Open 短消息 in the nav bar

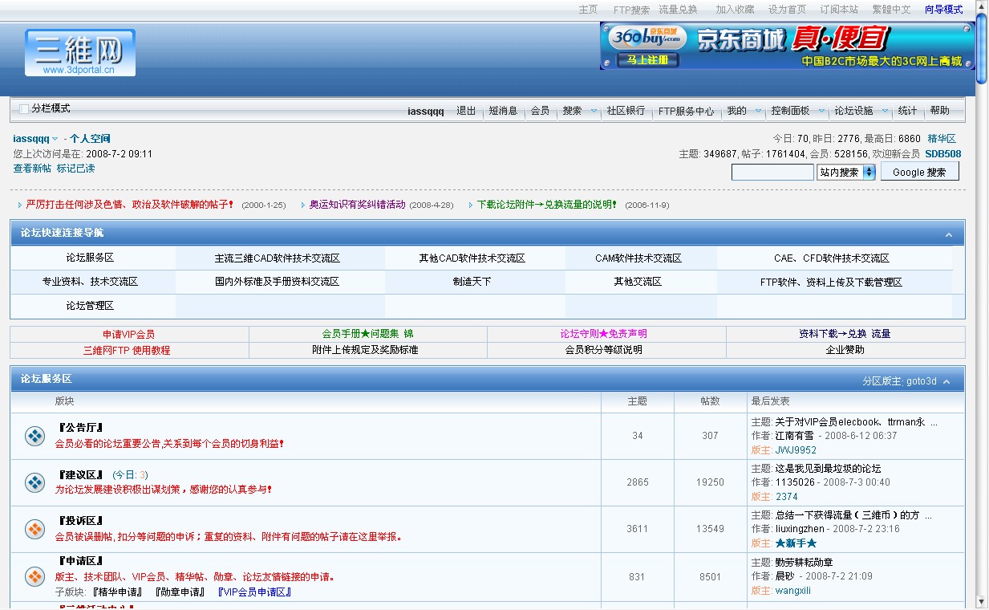click(x=503, y=111)
